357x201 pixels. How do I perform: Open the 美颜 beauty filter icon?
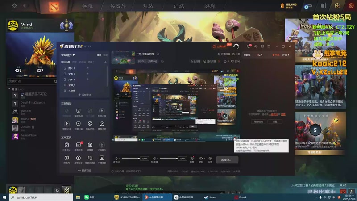[192, 159]
